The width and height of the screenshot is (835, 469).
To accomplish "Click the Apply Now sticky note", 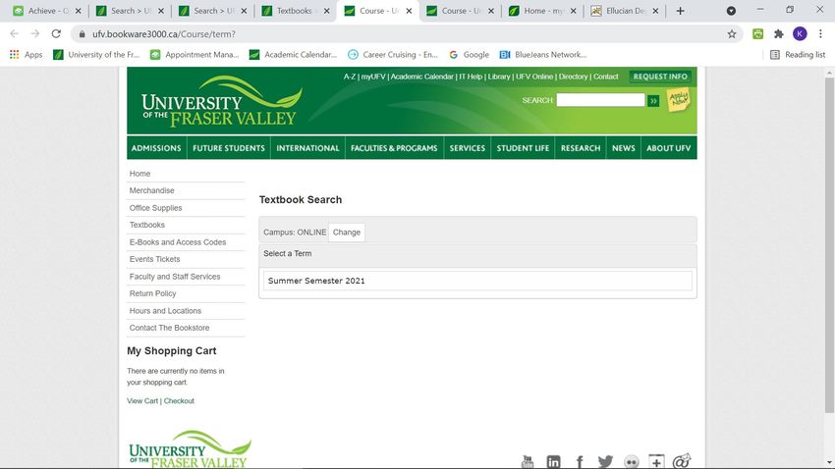I will point(678,99).
